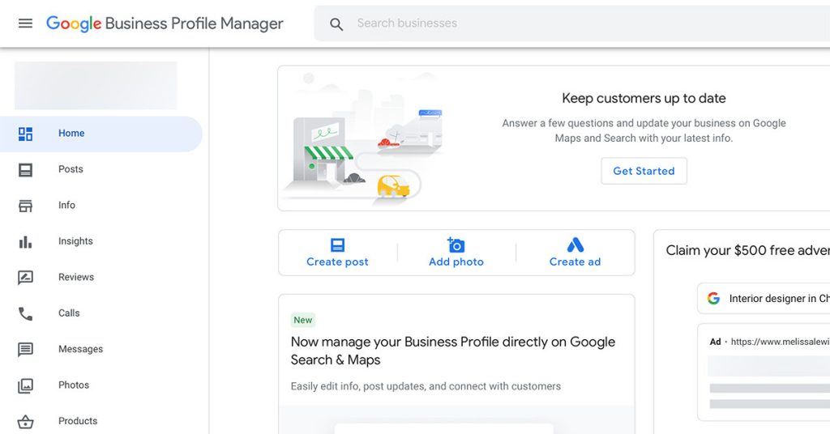This screenshot has height=434, width=830.
Task: Open the Insights menu item
Action: point(75,241)
